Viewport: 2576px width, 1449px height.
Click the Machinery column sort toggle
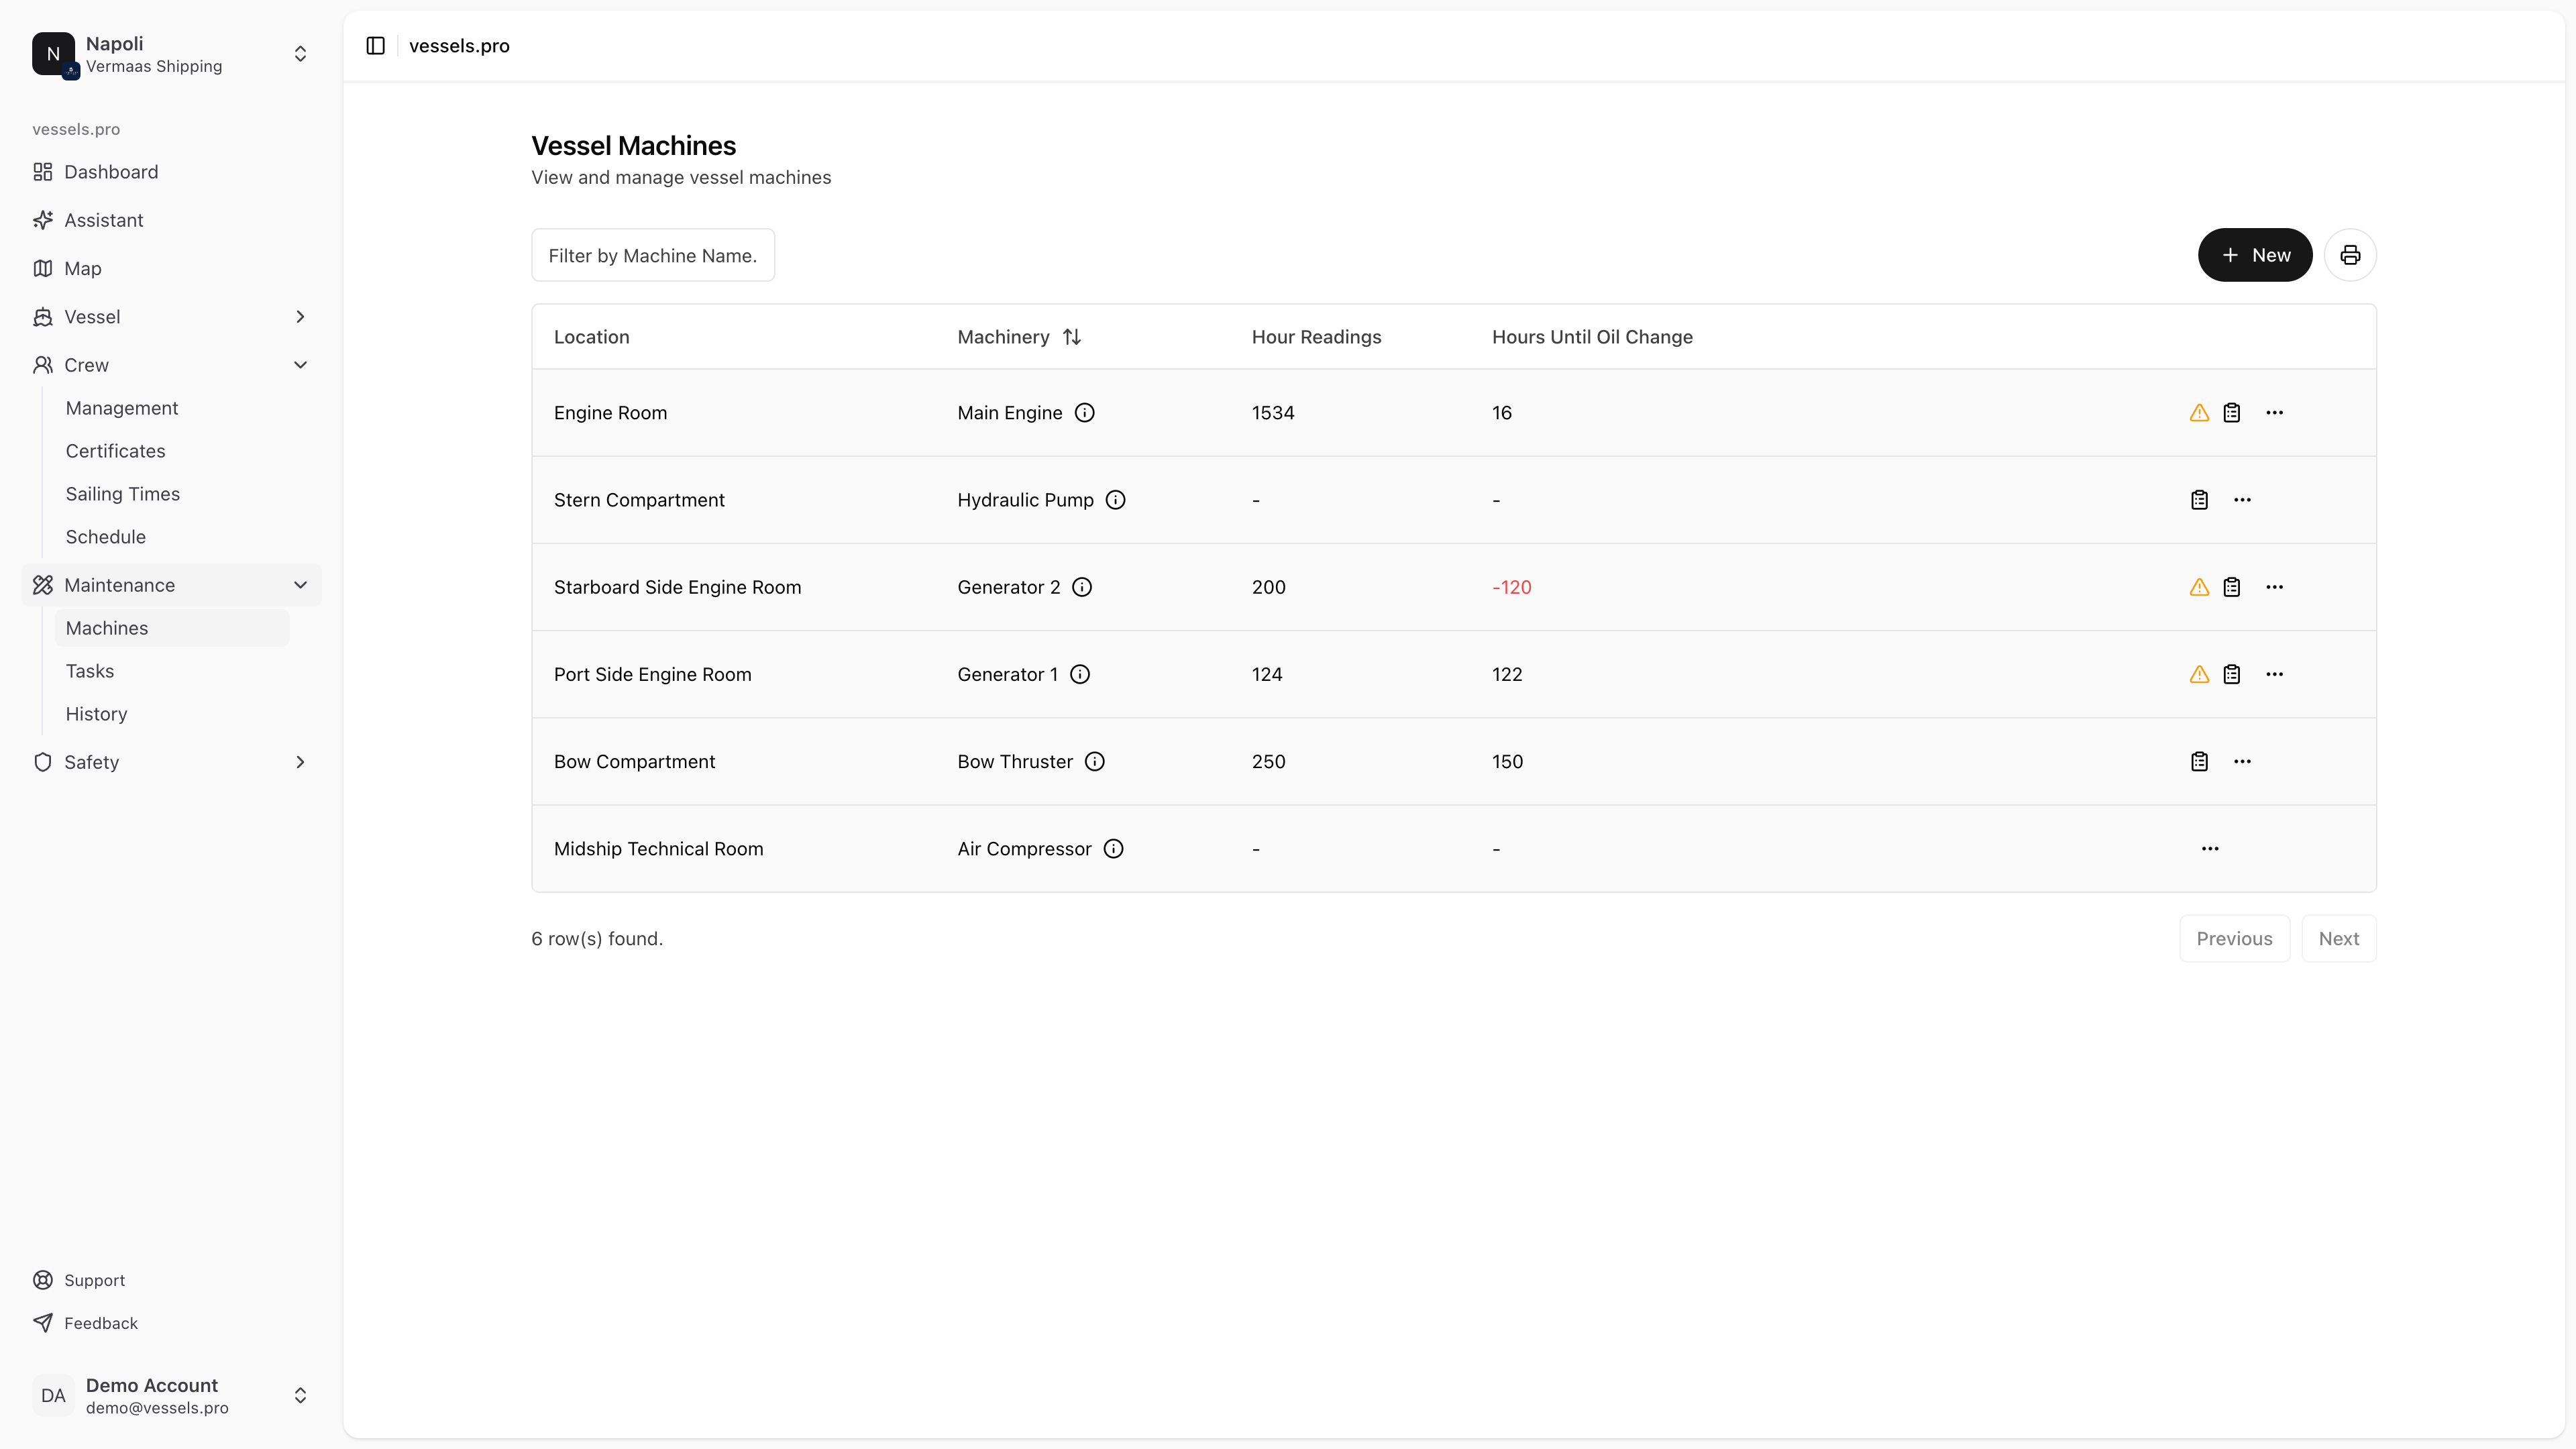(1071, 336)
